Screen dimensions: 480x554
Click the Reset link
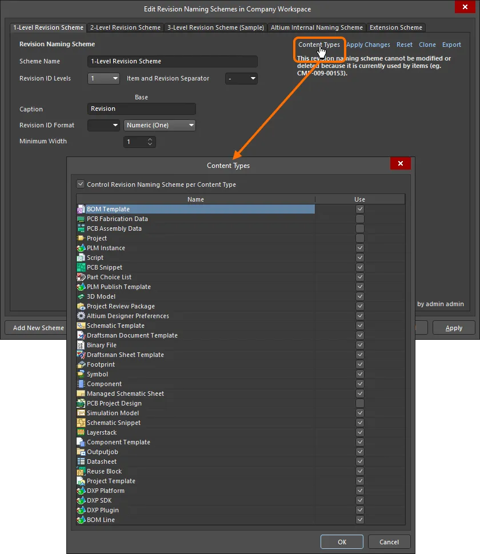pyautogui.click(x=405, y=45)
